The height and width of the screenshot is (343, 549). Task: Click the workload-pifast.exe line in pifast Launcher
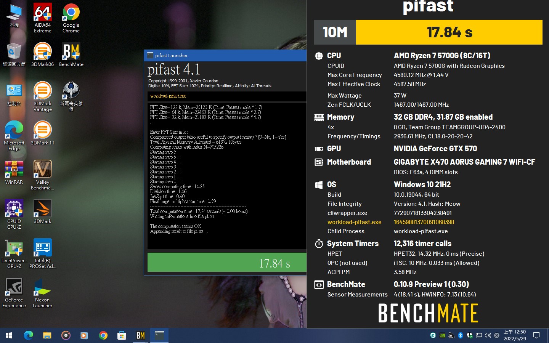point(168,96)
